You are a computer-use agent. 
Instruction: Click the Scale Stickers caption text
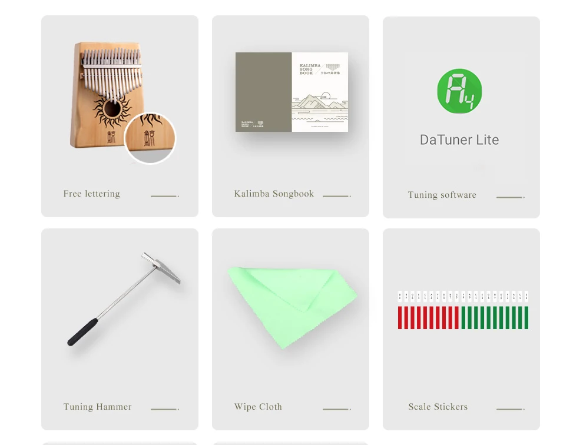tap(438, 407)
